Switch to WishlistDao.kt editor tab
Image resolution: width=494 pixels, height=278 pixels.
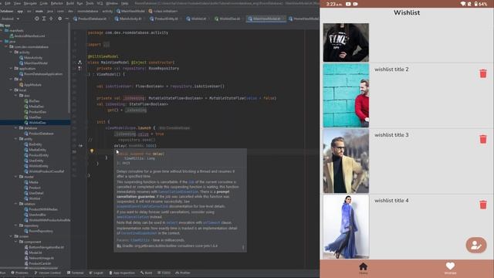(229, 19)
